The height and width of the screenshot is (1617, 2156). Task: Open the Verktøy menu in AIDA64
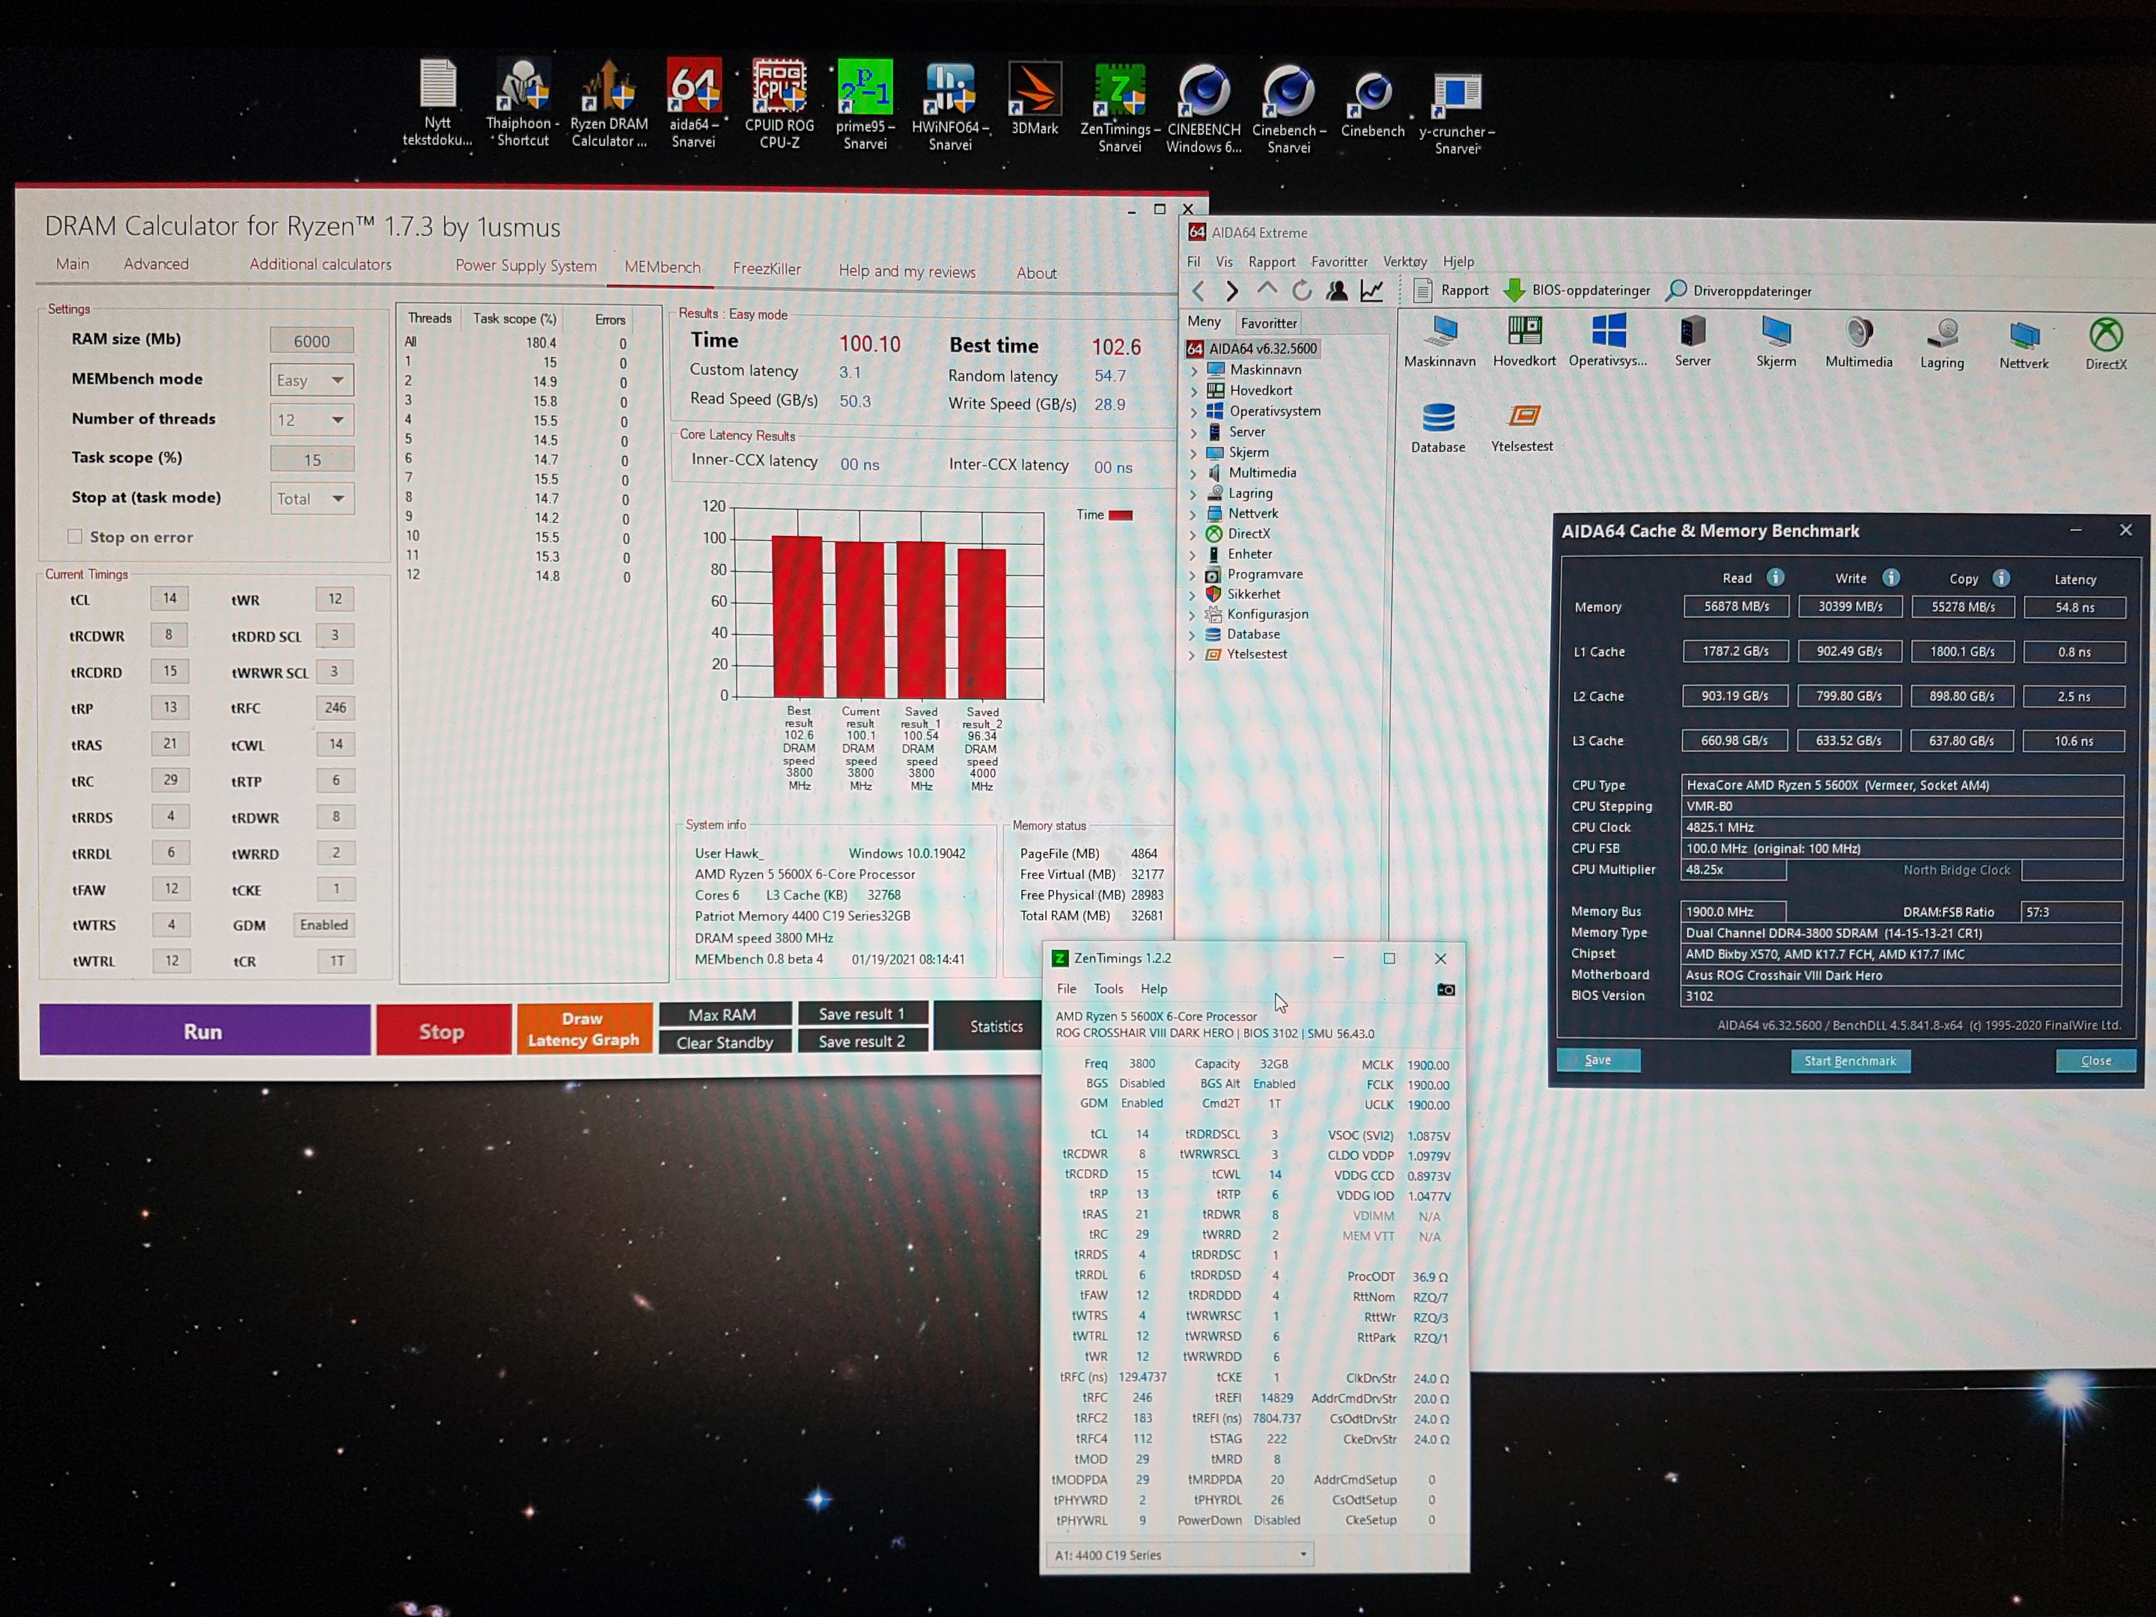[1404, 261]
